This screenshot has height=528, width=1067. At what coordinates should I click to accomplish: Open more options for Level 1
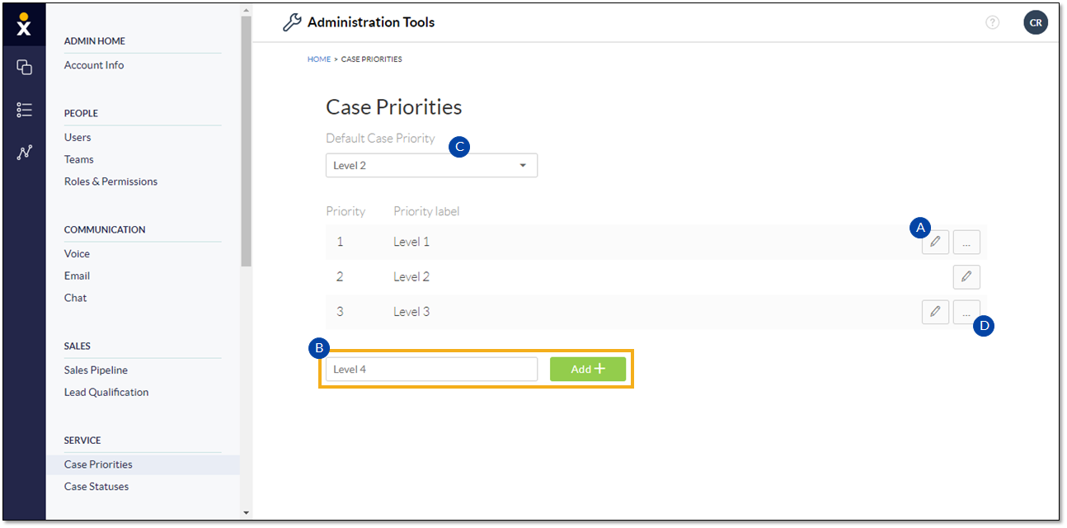point(966,242)
